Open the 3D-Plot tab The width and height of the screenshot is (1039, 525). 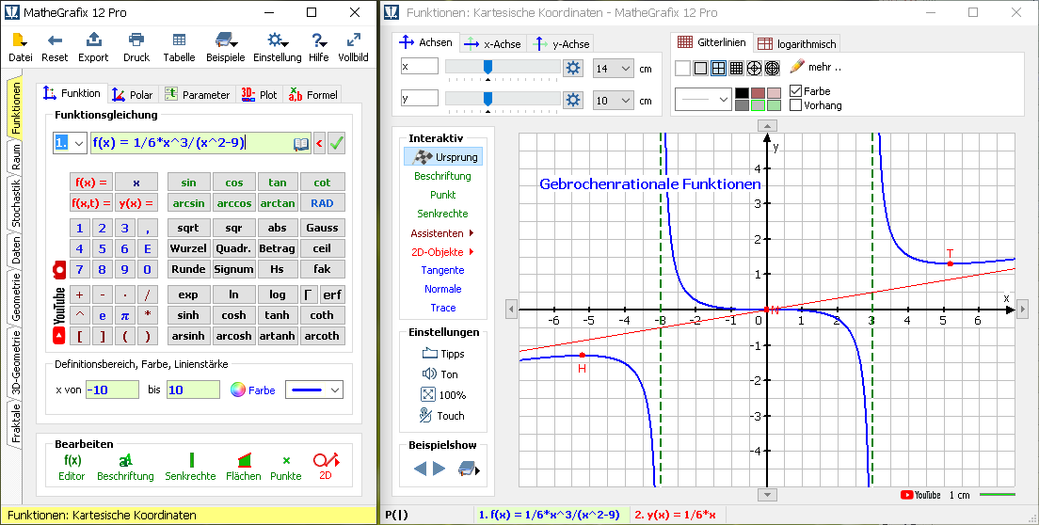point(259,95)
